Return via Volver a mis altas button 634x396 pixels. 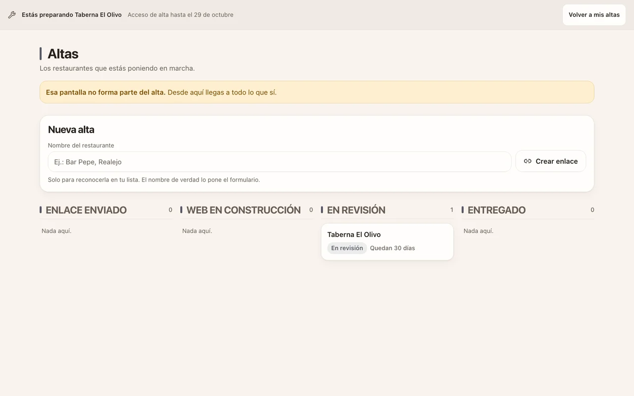click(594, 15)
